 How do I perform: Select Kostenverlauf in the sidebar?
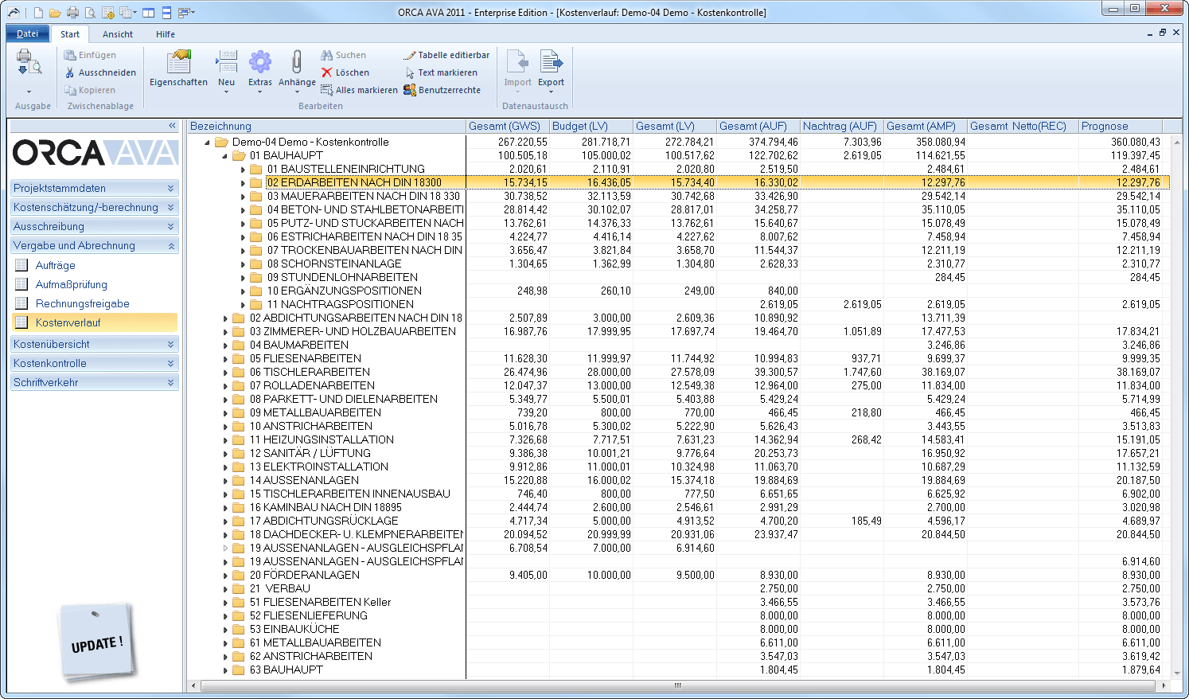(x=95, y=322)
